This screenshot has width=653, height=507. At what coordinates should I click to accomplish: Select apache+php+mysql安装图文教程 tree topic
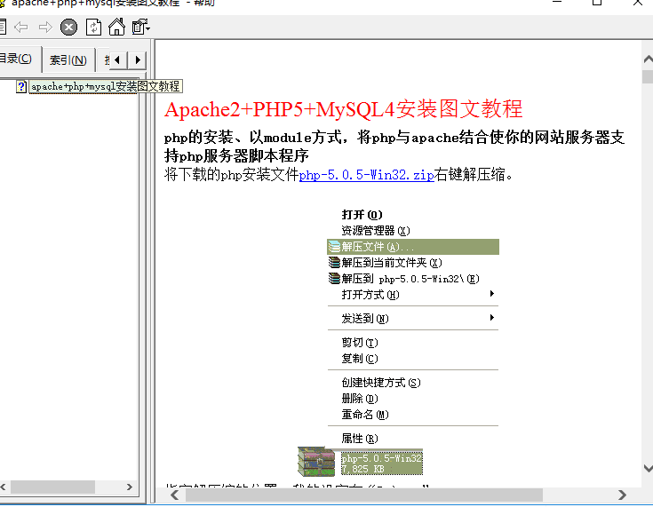coord(105,87)
